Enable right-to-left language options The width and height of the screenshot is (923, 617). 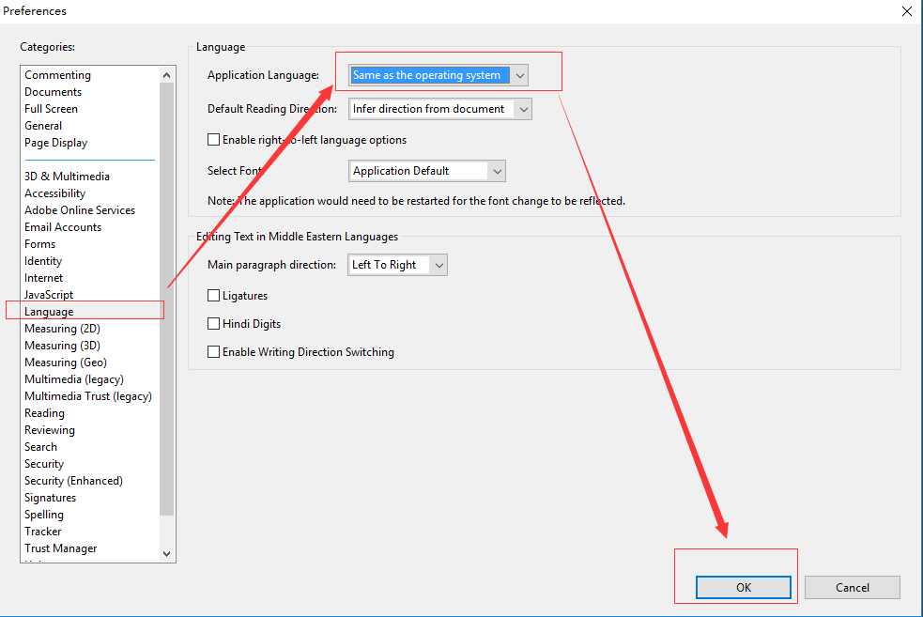[x=213, y=139]
